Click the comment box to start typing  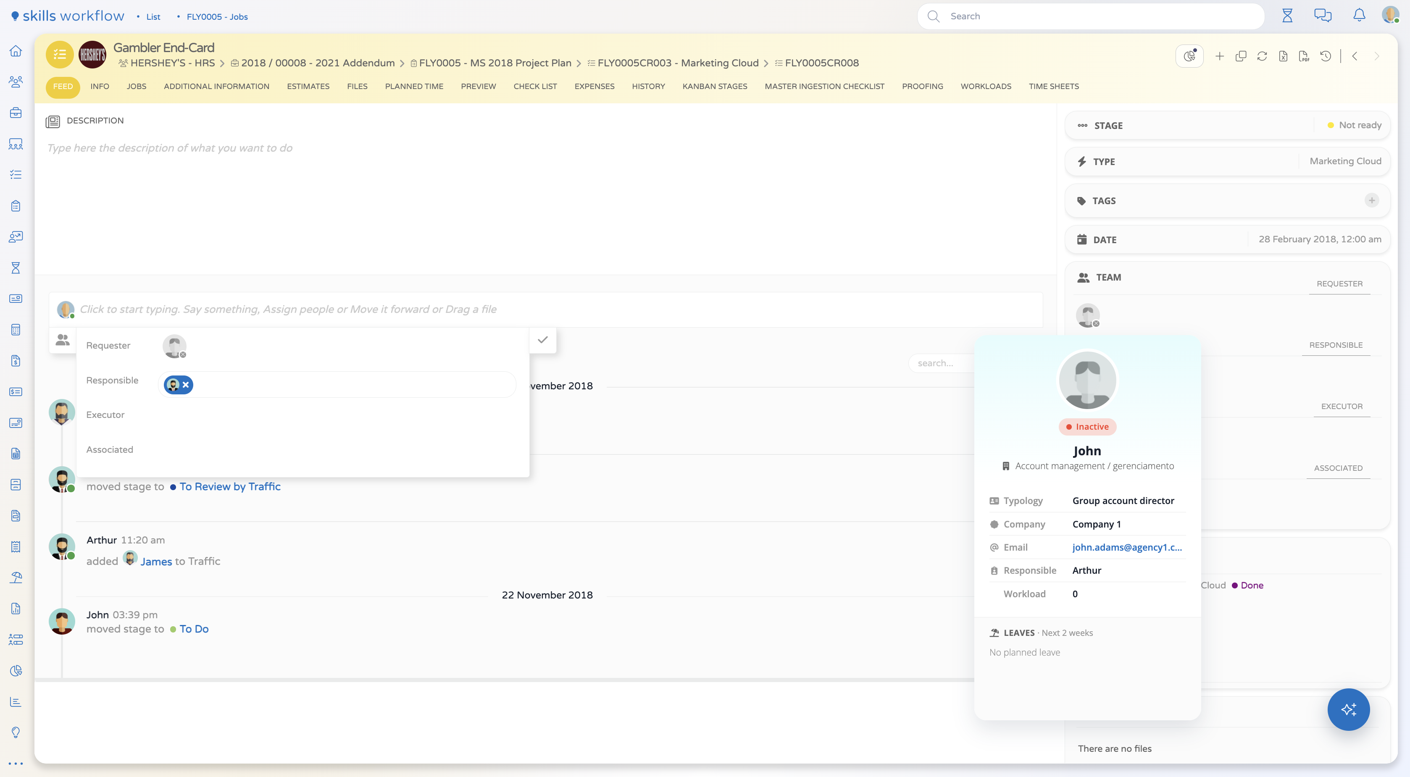pos(546,310)
